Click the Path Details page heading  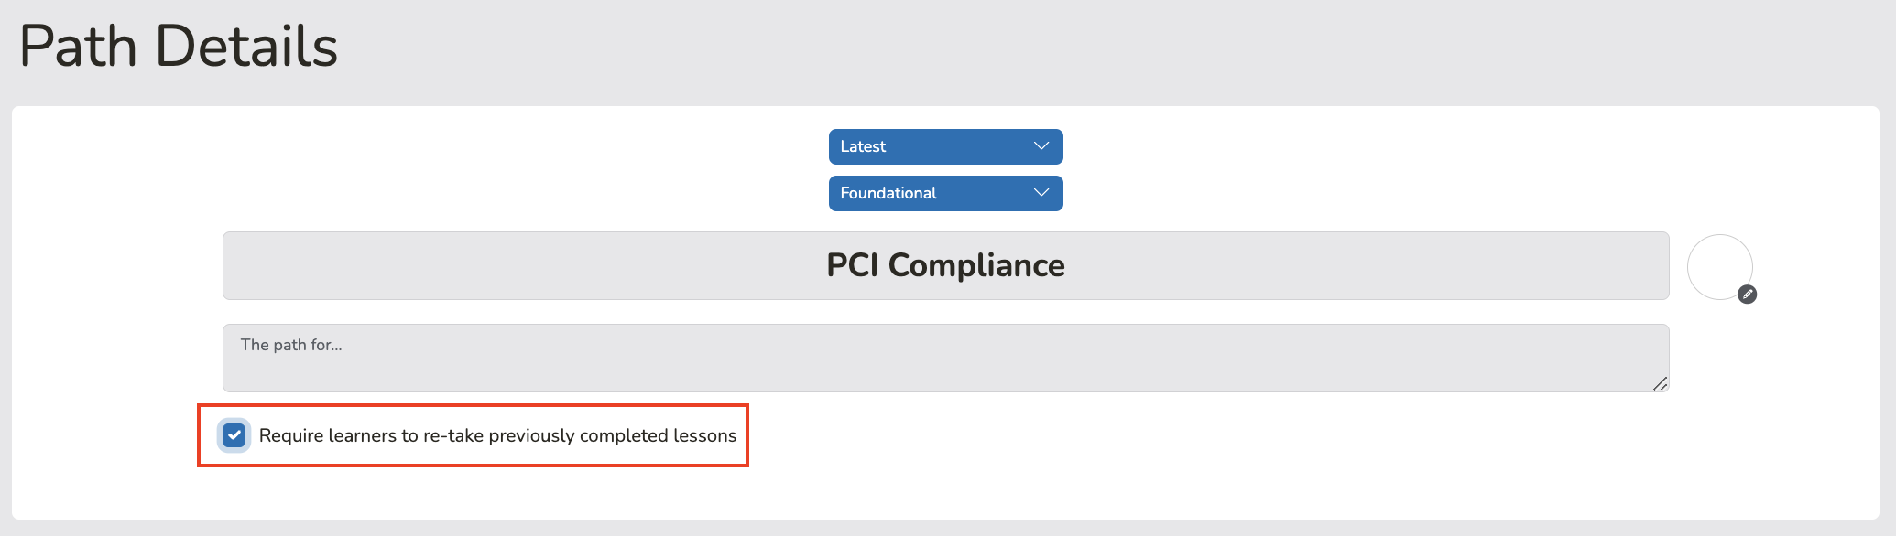click(x=179, y=47)
